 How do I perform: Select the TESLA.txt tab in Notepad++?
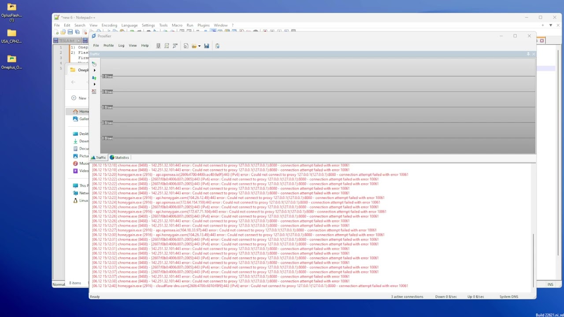click(x=67, y=41)
